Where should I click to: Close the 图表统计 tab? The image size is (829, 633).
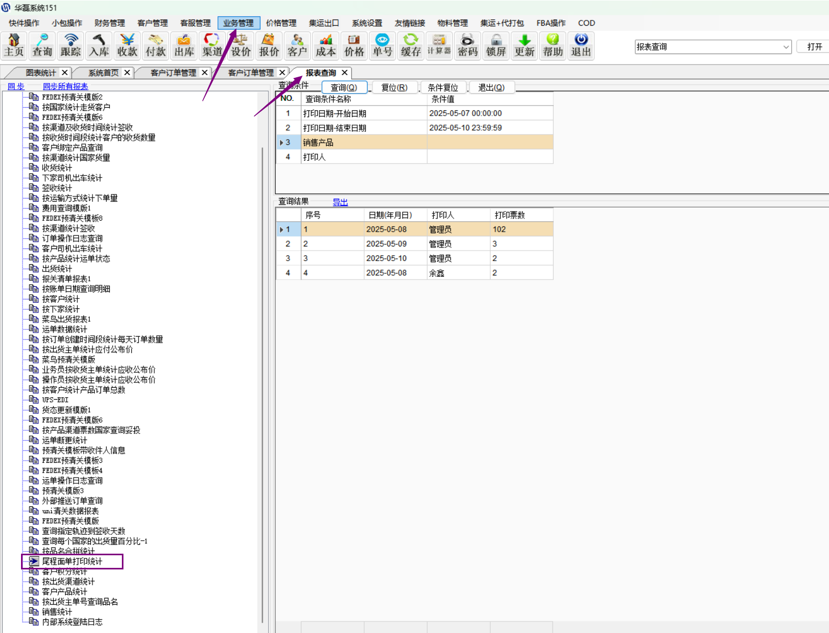(65, 72)
